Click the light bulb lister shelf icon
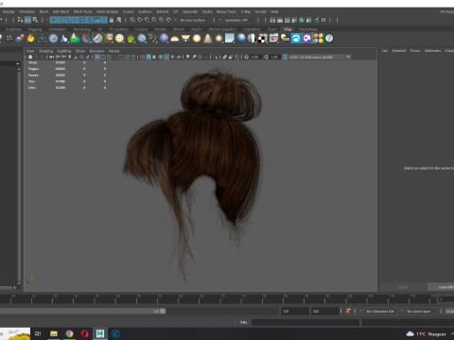The width and height of the screenshot is (454, 340). [x=285, y=39]
